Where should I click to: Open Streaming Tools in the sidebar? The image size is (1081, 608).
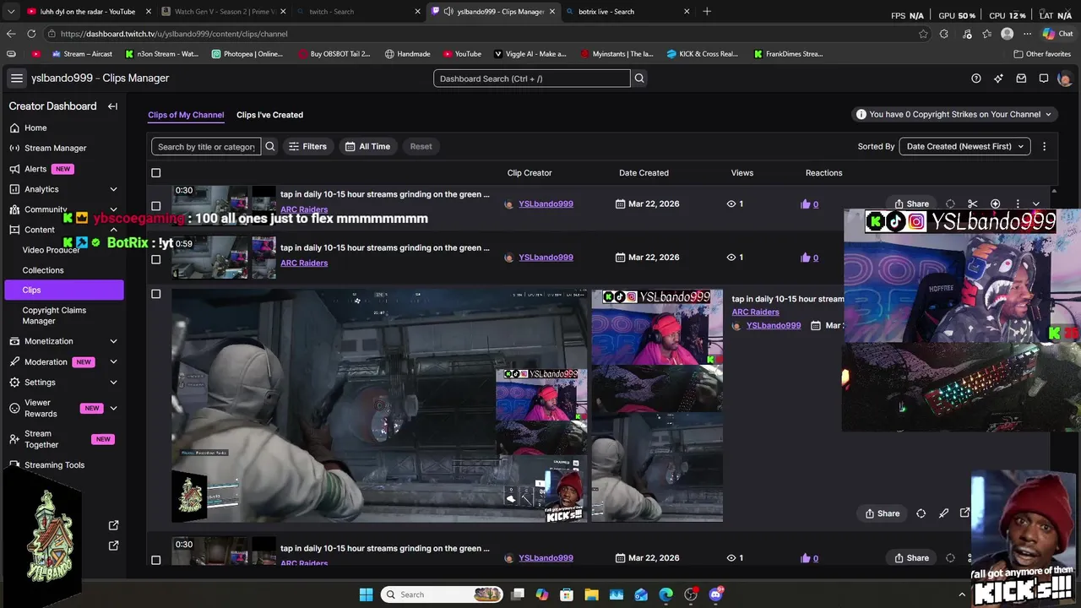55,465
